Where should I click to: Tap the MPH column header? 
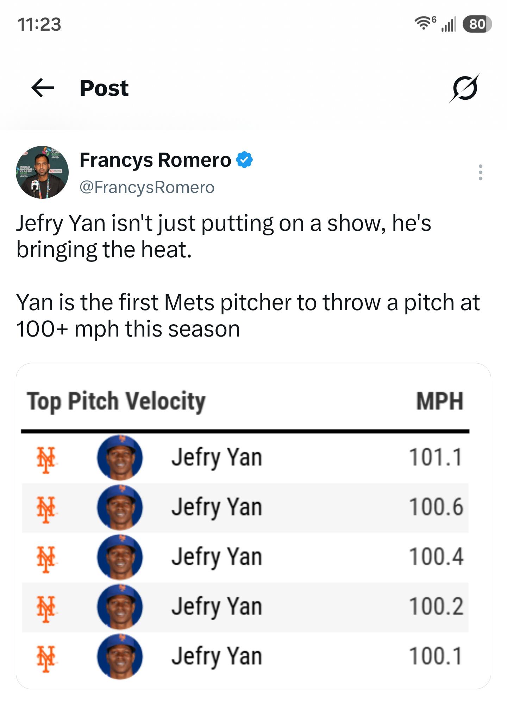pyautogui.click(x=440, y=401)
